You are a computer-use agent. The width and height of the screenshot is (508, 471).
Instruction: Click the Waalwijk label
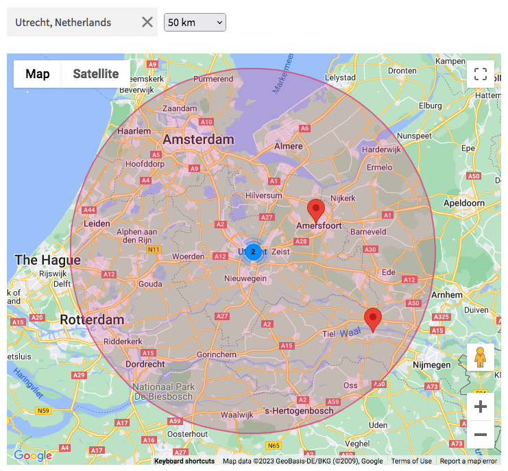(x=237, y=415)
